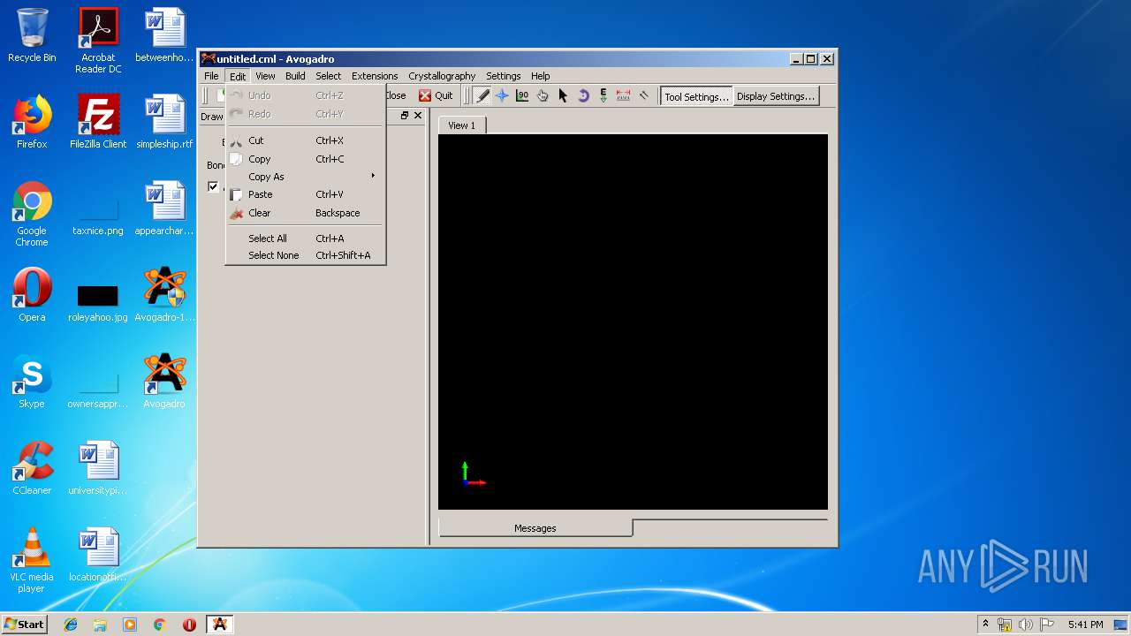Toggle the checkbox in Draw Settings panel
The width and height of the screenshot is (1131, 636).
pos(213,186)
